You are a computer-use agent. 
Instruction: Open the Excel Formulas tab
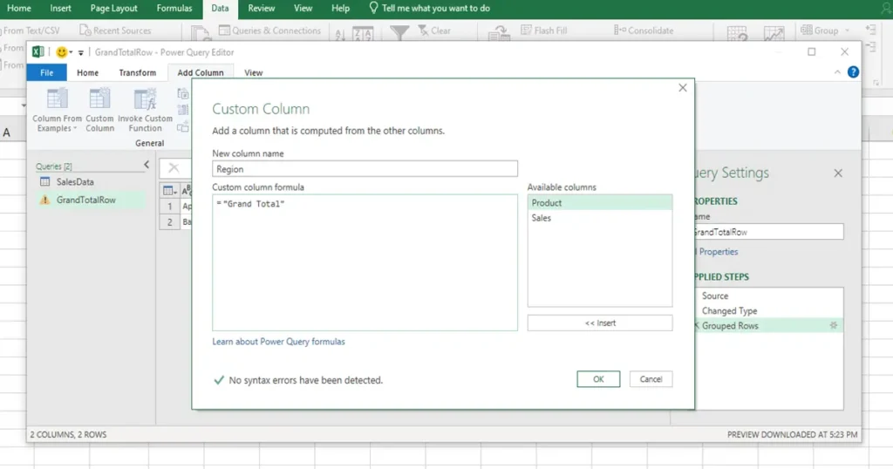[x=174, y=9]
